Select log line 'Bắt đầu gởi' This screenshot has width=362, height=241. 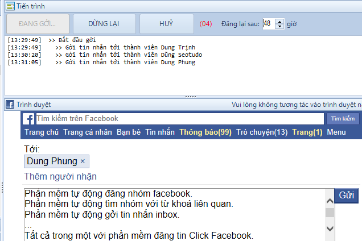pos(52,40)
